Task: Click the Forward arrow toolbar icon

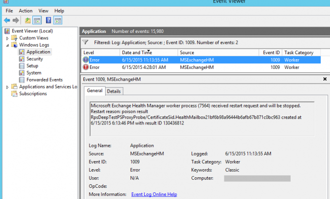Action: pyautogui.click(x=16, y=20)
